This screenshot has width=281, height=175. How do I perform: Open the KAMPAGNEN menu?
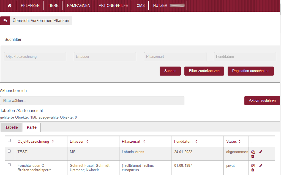pyautogui.click(x=79, y=5)
